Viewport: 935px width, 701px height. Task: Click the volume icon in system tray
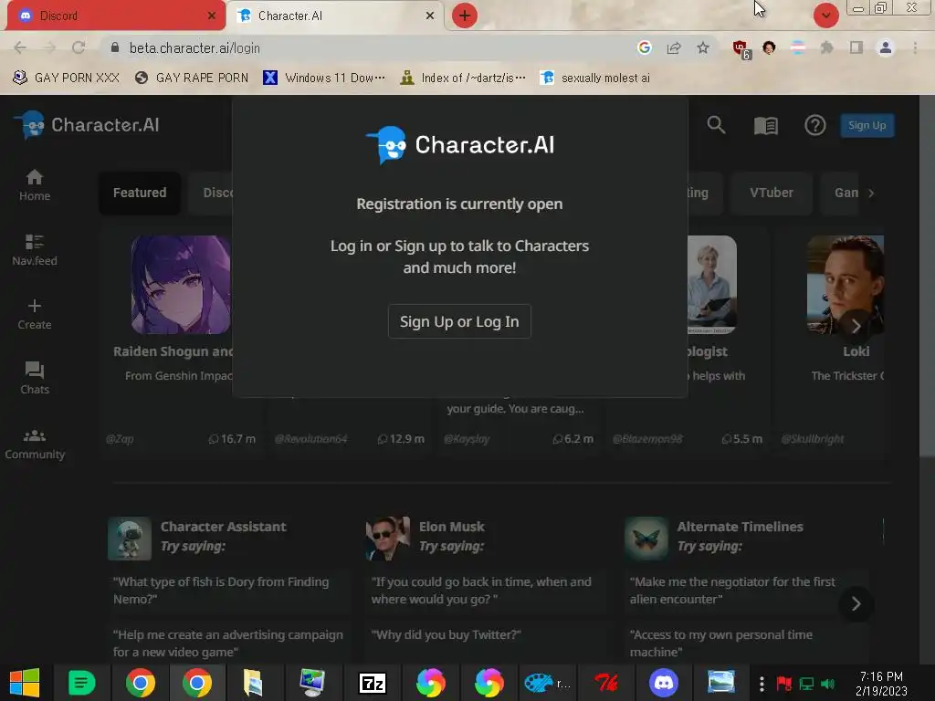827,684
